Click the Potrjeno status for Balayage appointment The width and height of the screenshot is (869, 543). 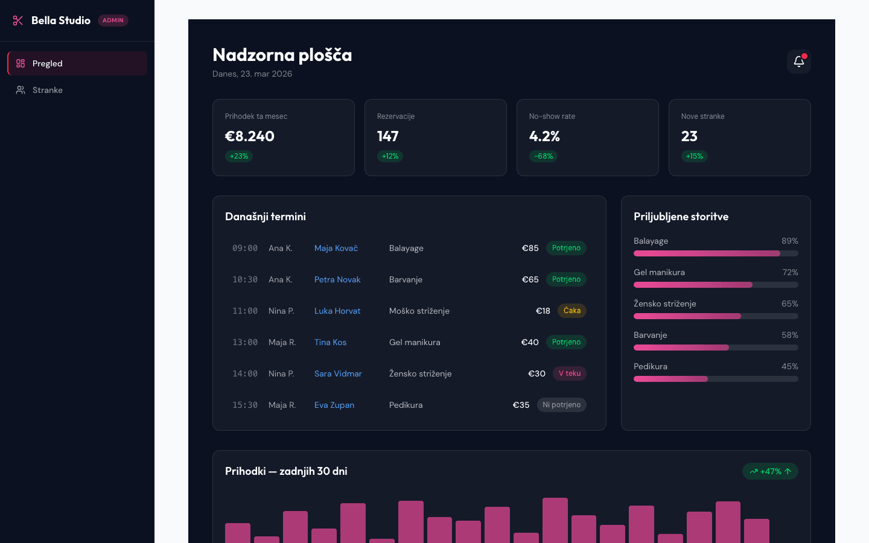(566, 248)
